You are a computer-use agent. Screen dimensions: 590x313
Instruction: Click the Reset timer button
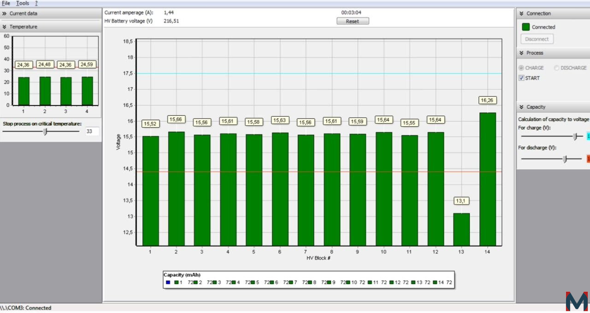tap(353, 21)
